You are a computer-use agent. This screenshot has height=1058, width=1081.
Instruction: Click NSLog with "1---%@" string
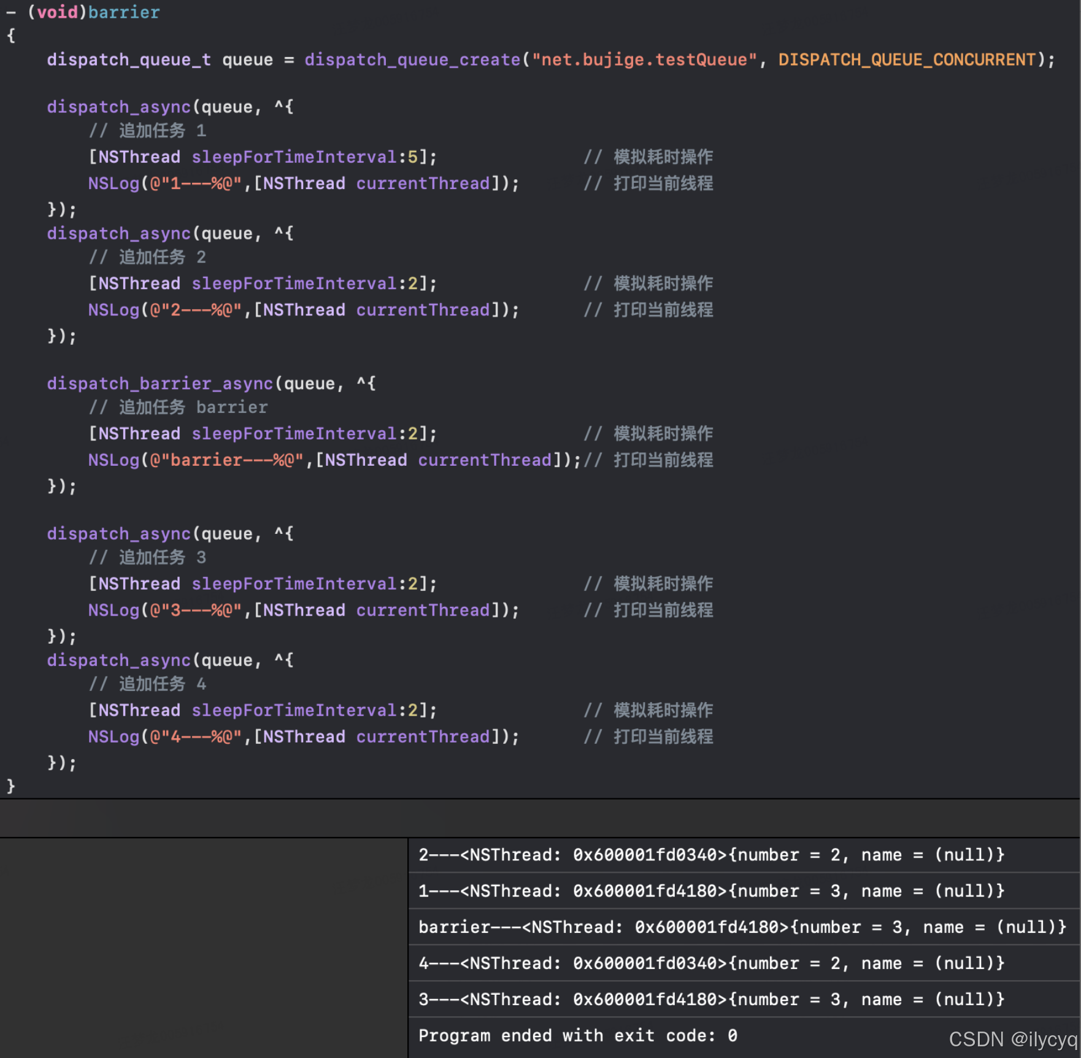coord(304,183)
